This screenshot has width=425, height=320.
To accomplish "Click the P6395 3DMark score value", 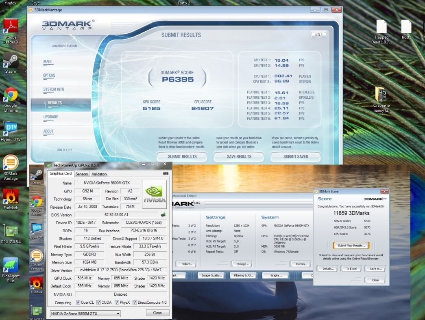I will click(x=178, y=79).
